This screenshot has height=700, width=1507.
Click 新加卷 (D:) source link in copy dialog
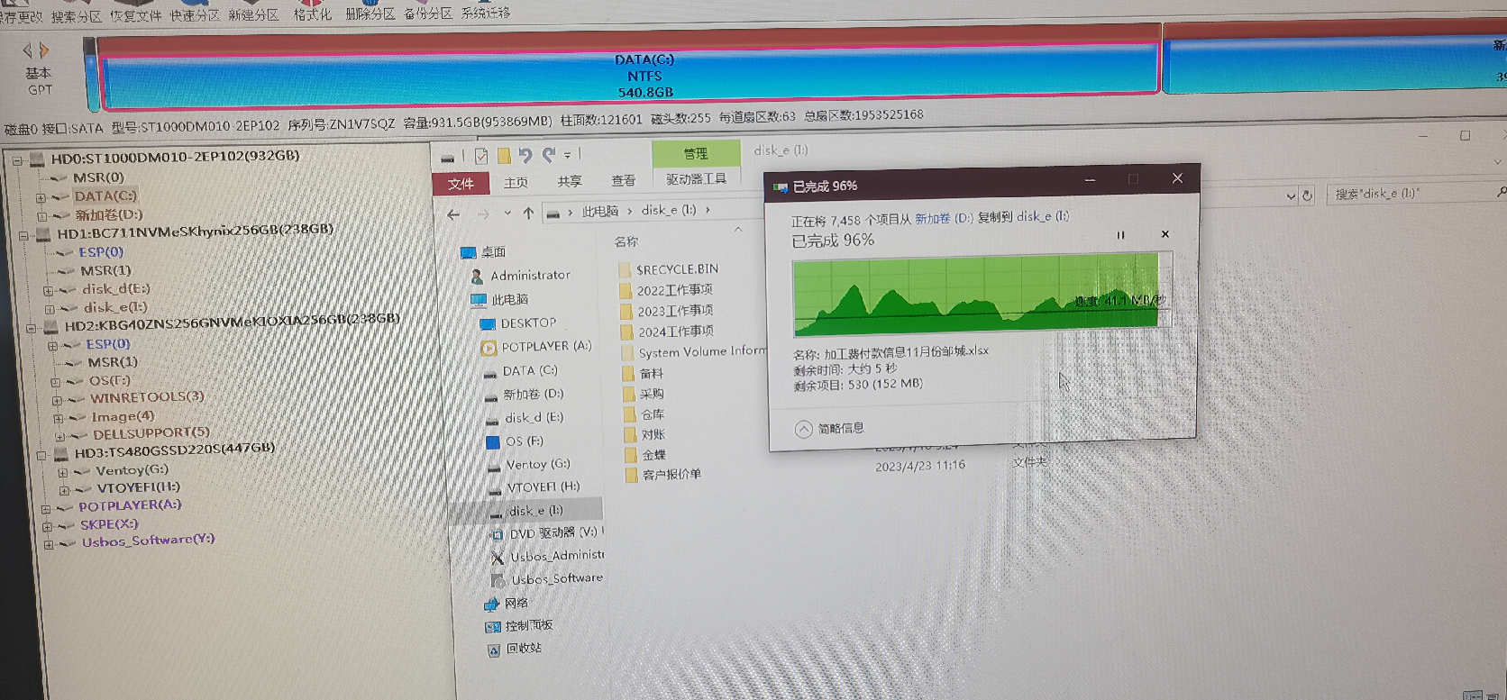[944, 218]
